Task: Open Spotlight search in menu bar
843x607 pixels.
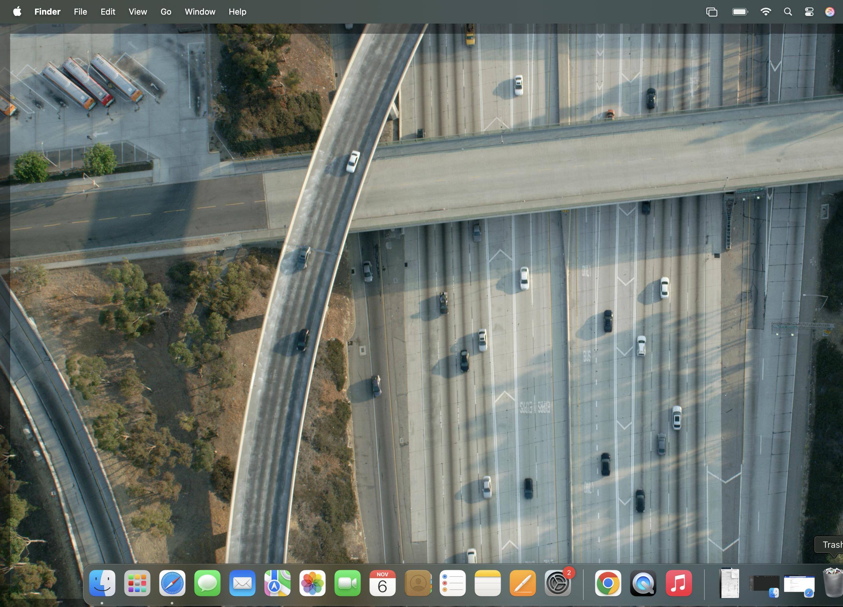Action: click(x=788, y=12)
